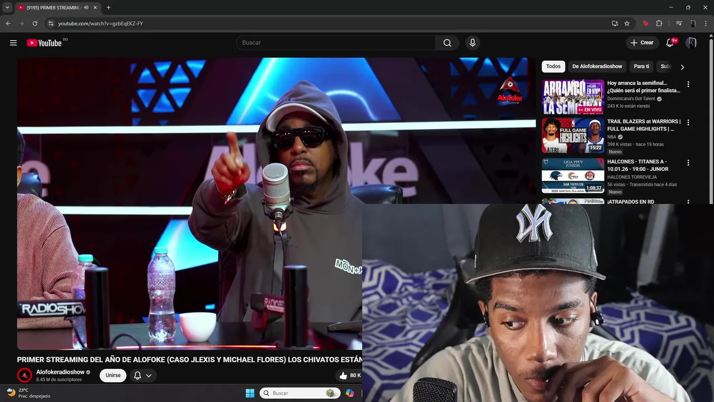Open the Hoy arranca la semifinal video title

(x=644, y=87)
